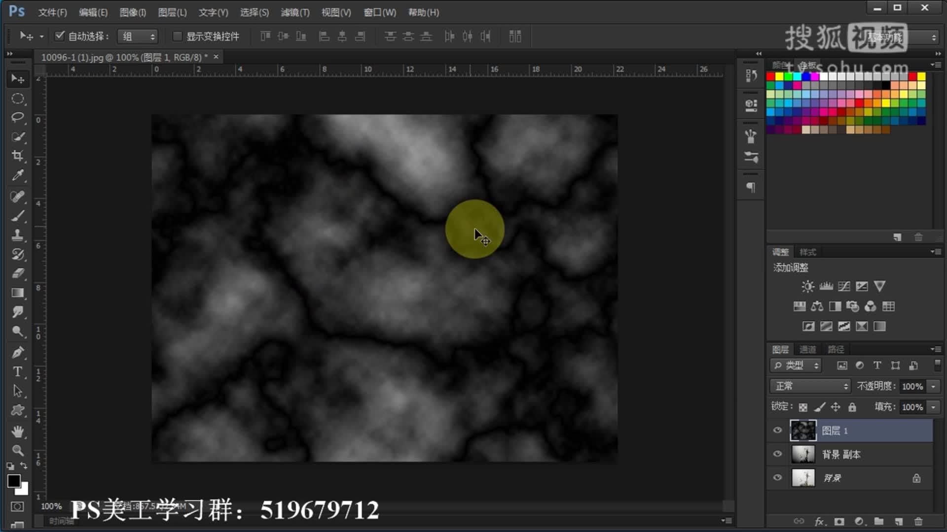Delete layer using trash icon

pos(918,521)
